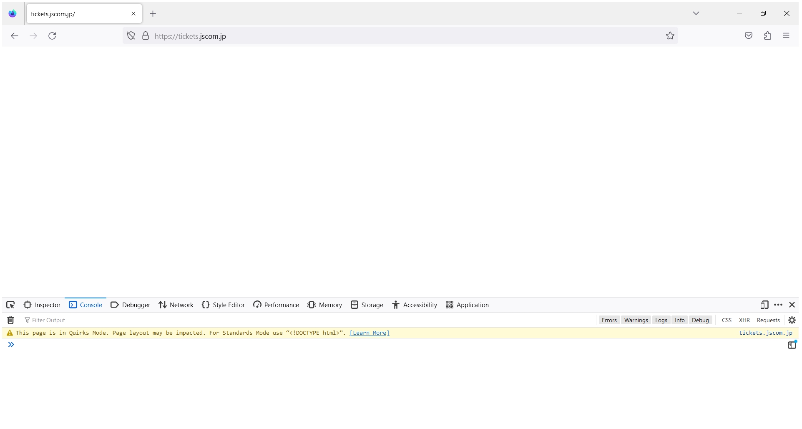Bookmark the current page with the star
The height and width of the screenshot is (429, 802).
click(670, 36)
